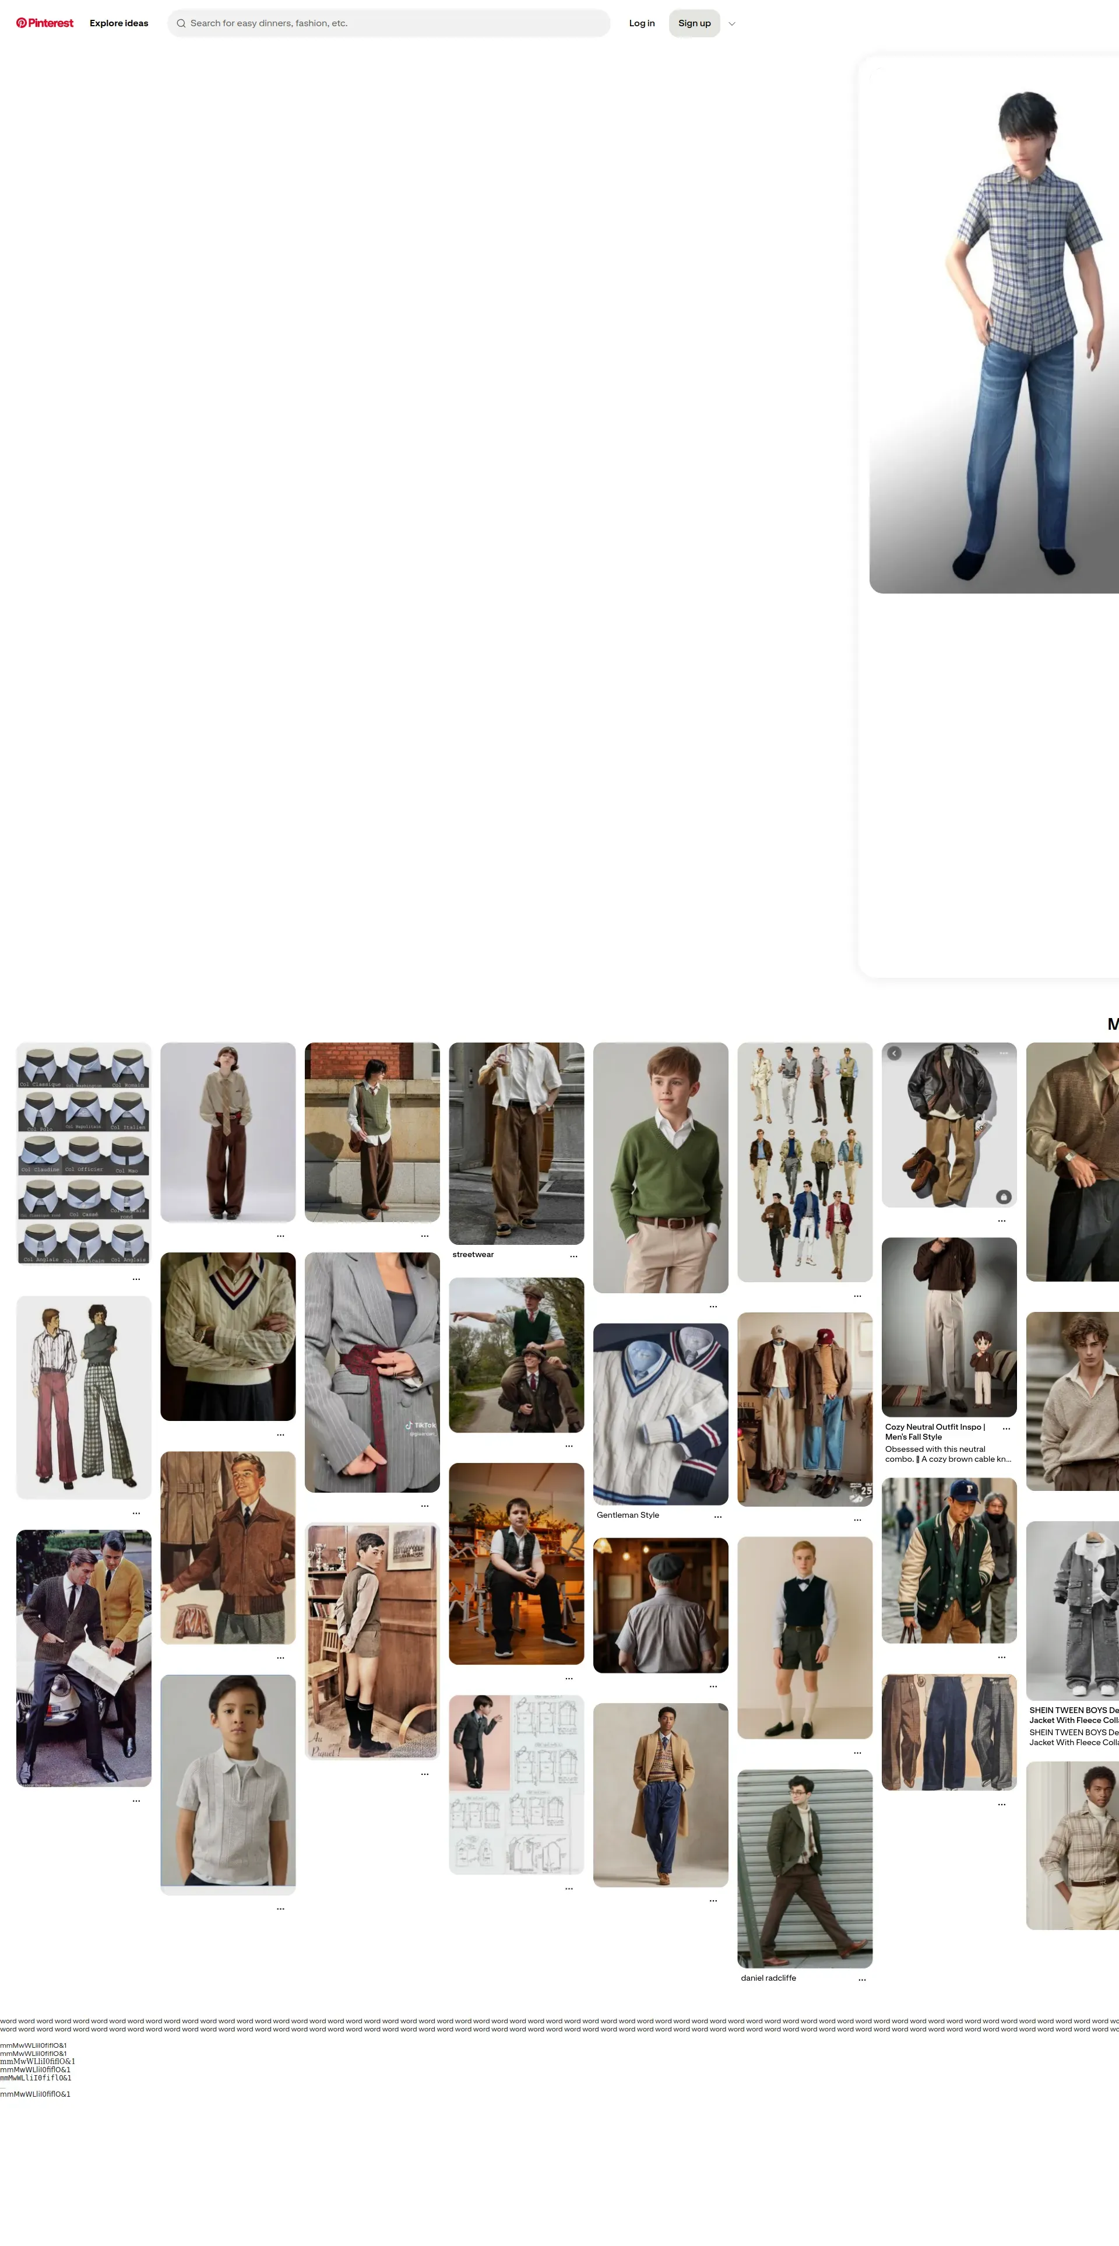Screen dimensions: 1119x2246
Task: Click the search magnifier icon
Action: pos(181,23)
